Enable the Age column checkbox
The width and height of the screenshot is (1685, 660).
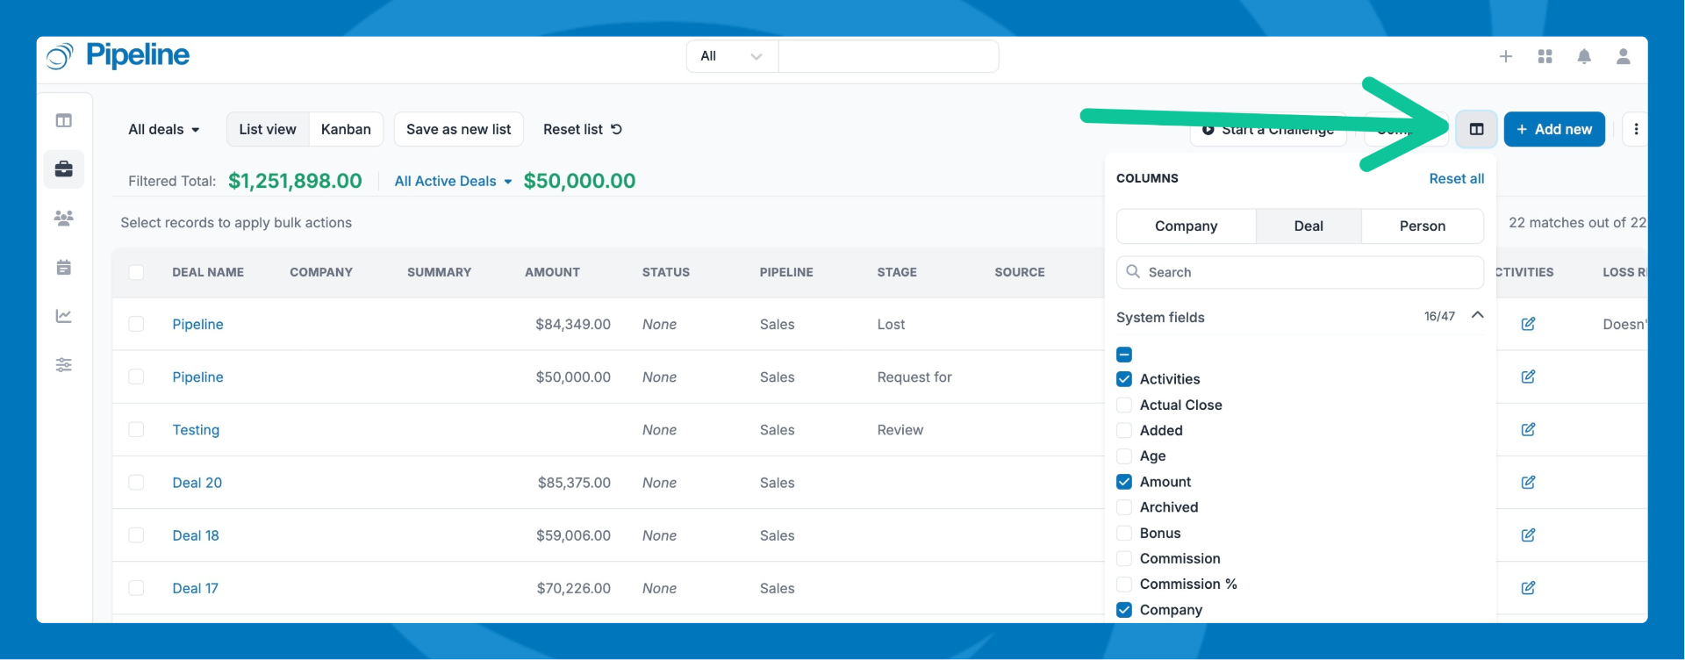tap(1124, 456)
